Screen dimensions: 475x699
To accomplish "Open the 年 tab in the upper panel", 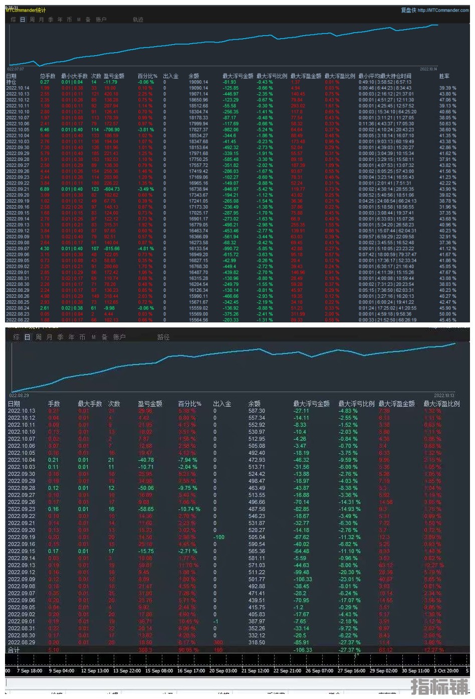I will (x=60, y=20).
